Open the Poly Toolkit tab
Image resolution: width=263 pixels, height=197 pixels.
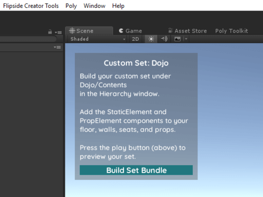(x=232, y=31)
